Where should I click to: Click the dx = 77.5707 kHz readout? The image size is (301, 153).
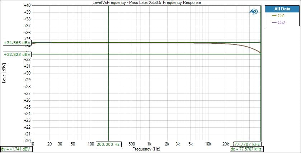[x=245, y=149]
